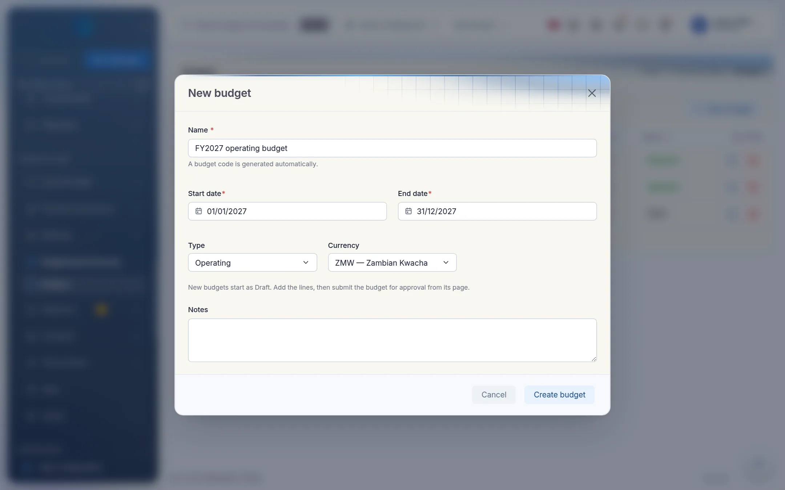
Task: Click the Create budget button
Action: [x=559, y=395]
